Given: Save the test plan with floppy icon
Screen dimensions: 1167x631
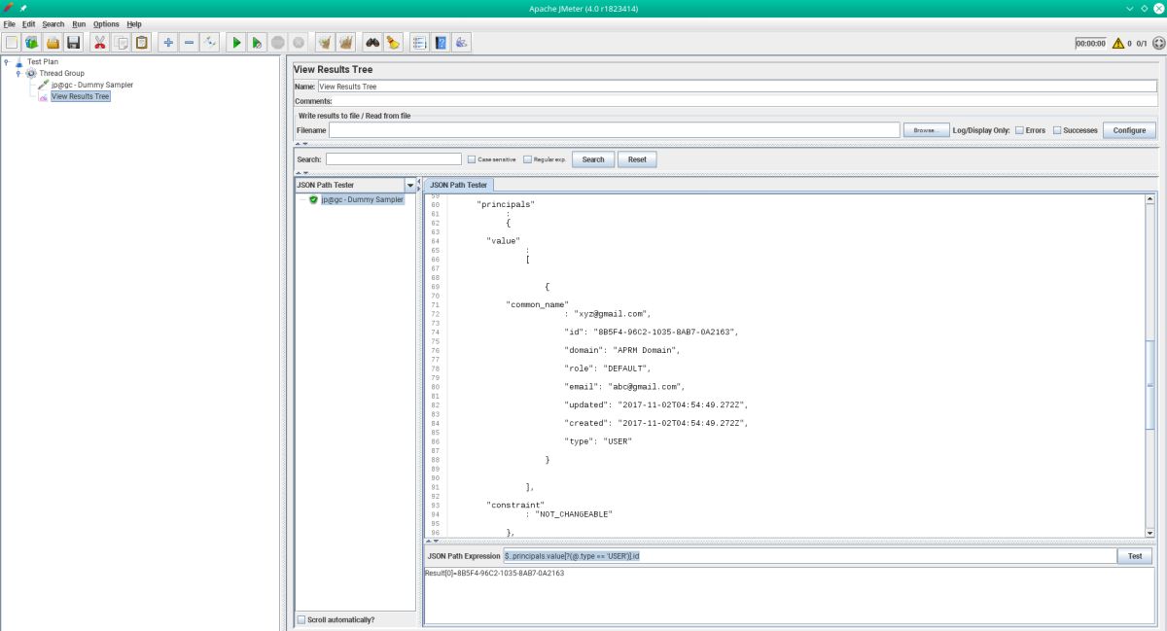Looking at the screenshot, I should 73,42.
